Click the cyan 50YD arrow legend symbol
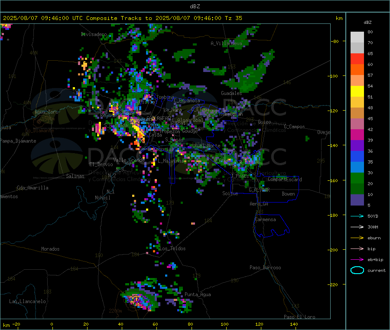 coord(357,216)
